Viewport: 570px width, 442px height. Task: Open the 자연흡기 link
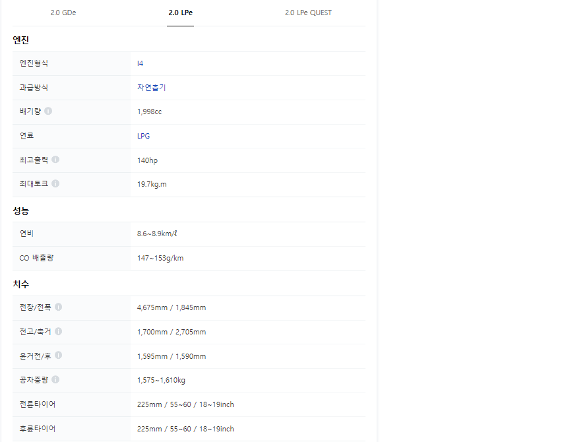(x=151, y=88)
